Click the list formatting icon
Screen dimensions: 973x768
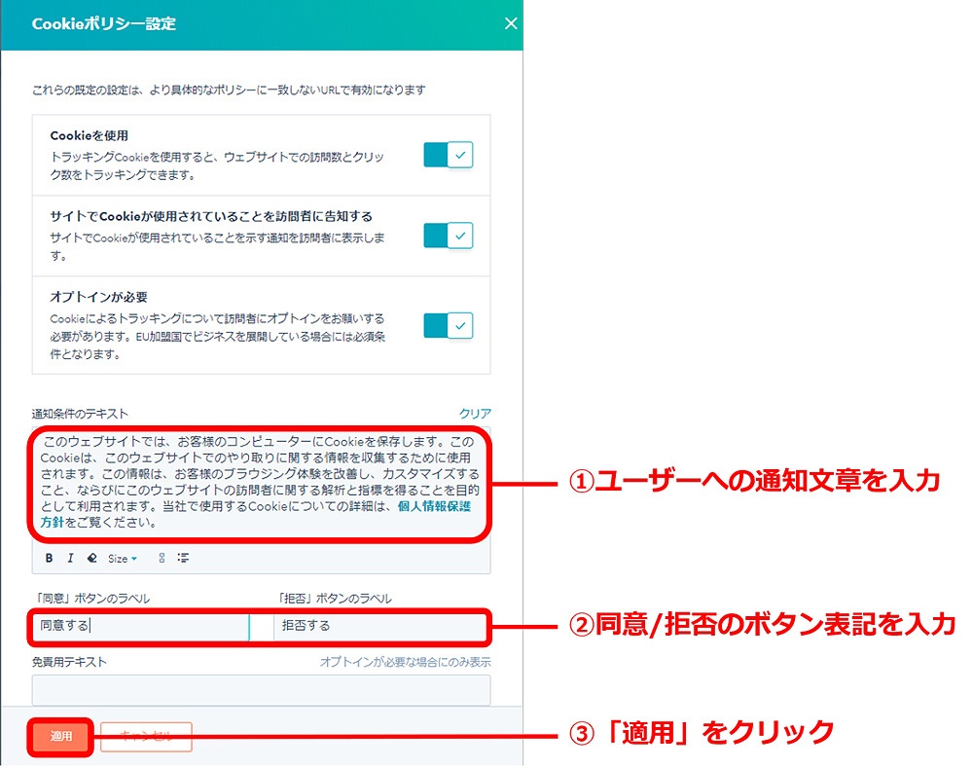pyautogui.click(x=183, y=558)
